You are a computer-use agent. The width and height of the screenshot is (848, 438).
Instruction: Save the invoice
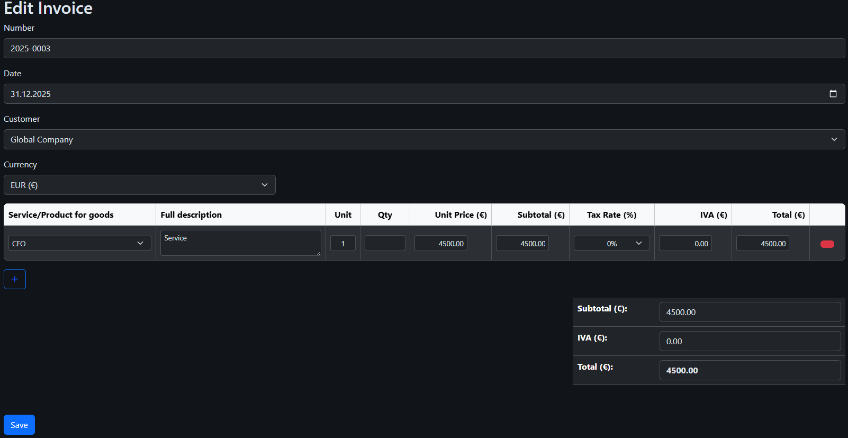tap(19, 425)
